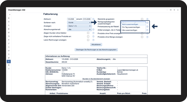Click the address Holkebjergvej 74

tap(68, 74)
